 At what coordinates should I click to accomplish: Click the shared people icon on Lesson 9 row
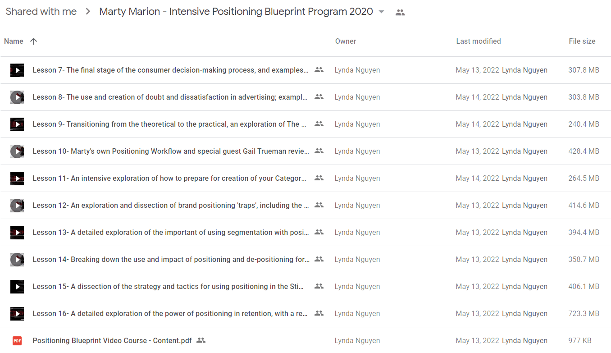click(x=319, y=124)
